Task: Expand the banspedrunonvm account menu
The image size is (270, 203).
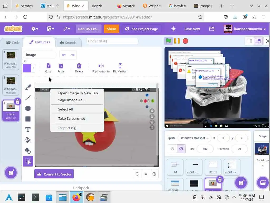Action: pyautogui.click(x=245, y=29)
